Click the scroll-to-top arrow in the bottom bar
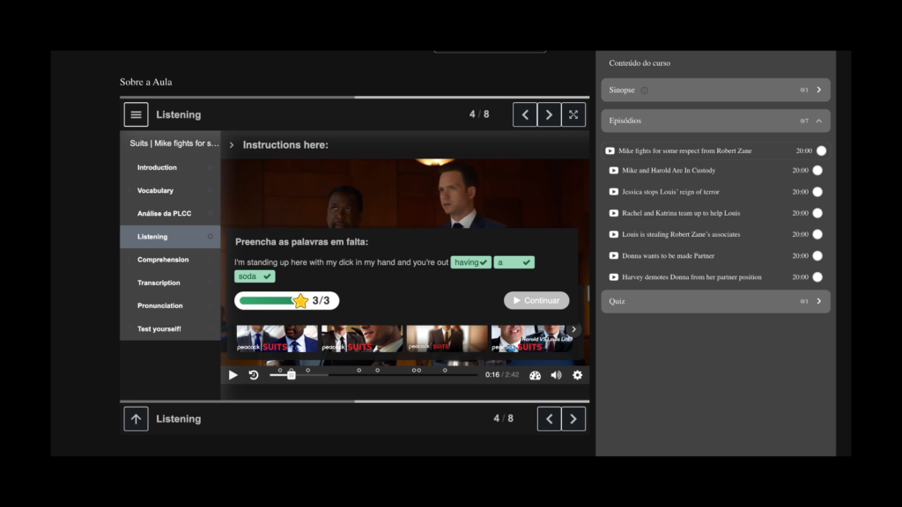The image size is (902, 507). click(x=136, y=419)
